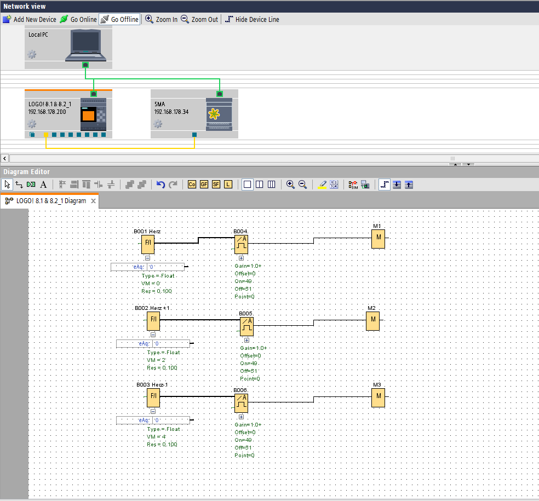This screenshot has height=501, width=539.
Task: Select the text annotation tool
Action: (x=44, y=185)
